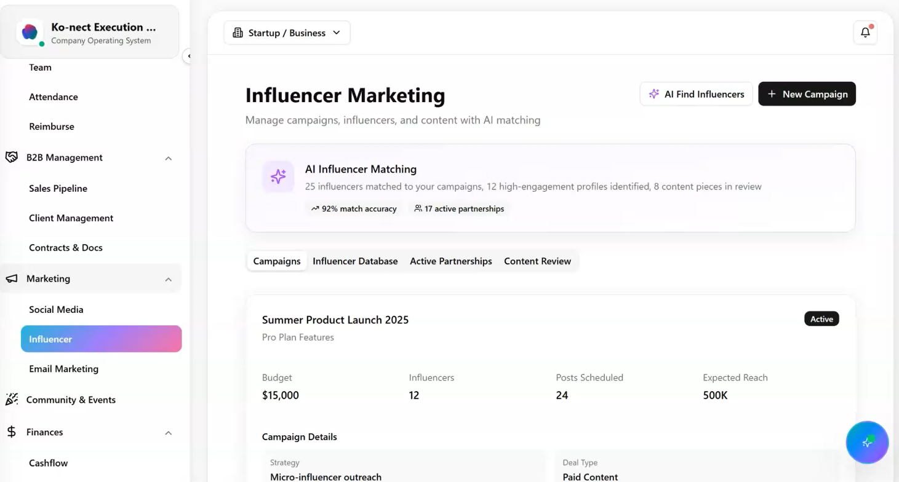The height and width of the screenshot is (482, 899).
Task: Open the floating AI assistant button
Action: pos(867,442)
